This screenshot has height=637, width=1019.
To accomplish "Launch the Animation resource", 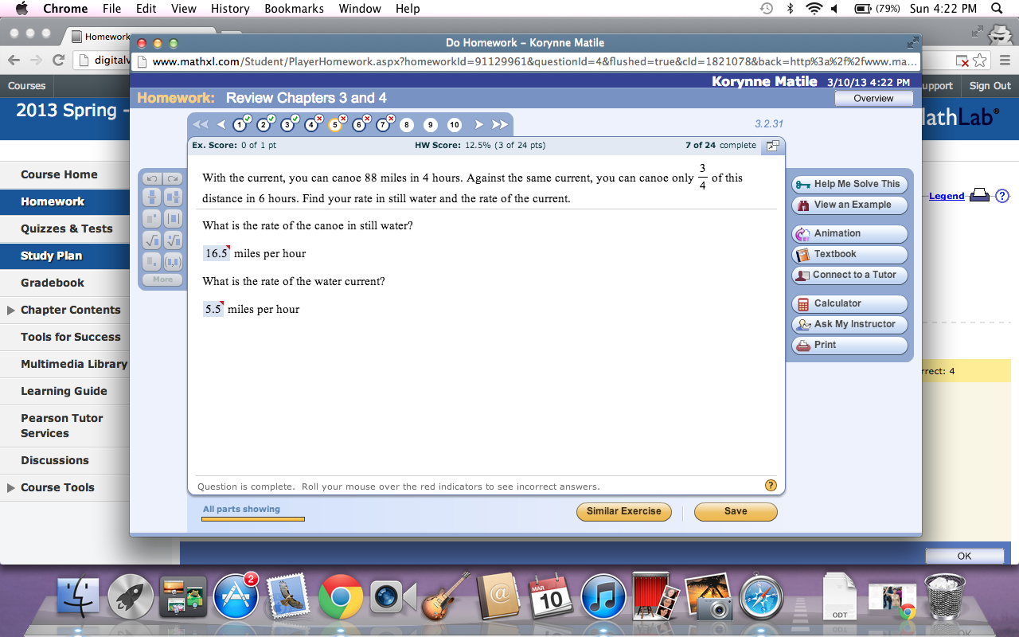I will click(x=849, y=233).
